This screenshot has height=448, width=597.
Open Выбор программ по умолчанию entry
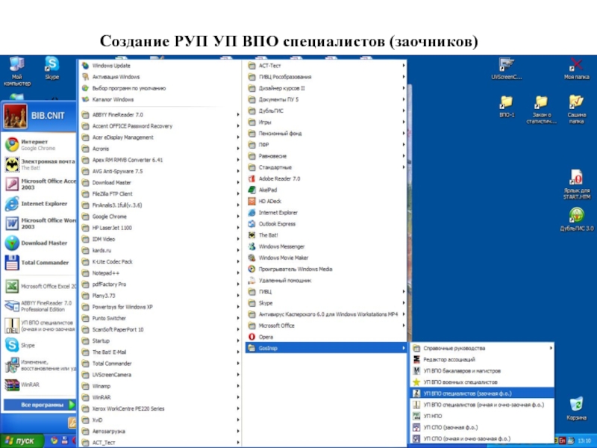click(160, 88)
